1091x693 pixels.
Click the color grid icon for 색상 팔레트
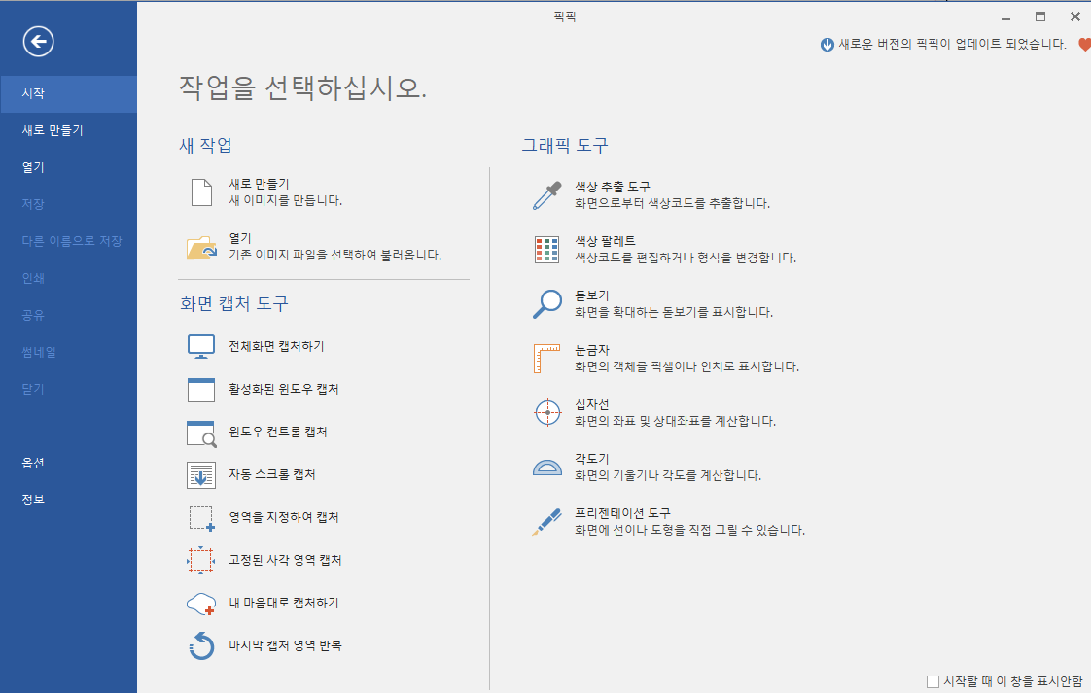click(546, 250)
